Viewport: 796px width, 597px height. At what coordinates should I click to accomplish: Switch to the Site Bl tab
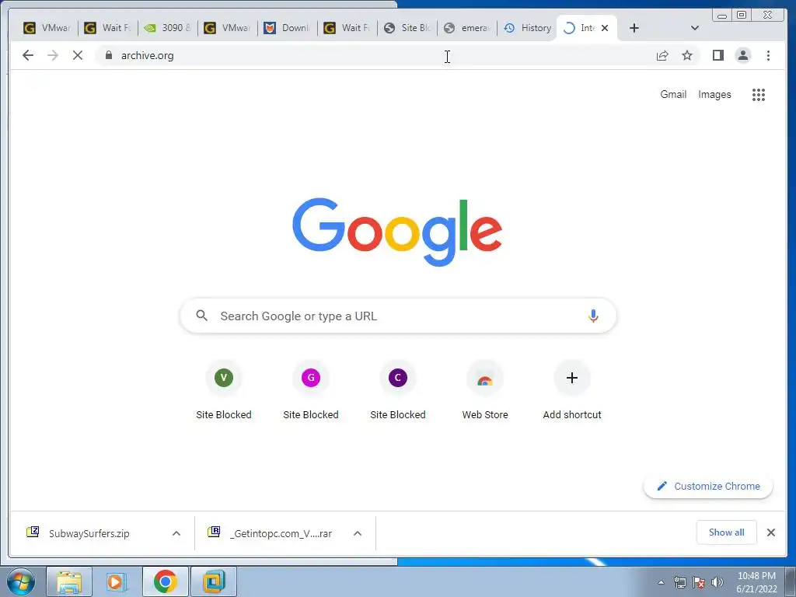click(x=407, y=28)
